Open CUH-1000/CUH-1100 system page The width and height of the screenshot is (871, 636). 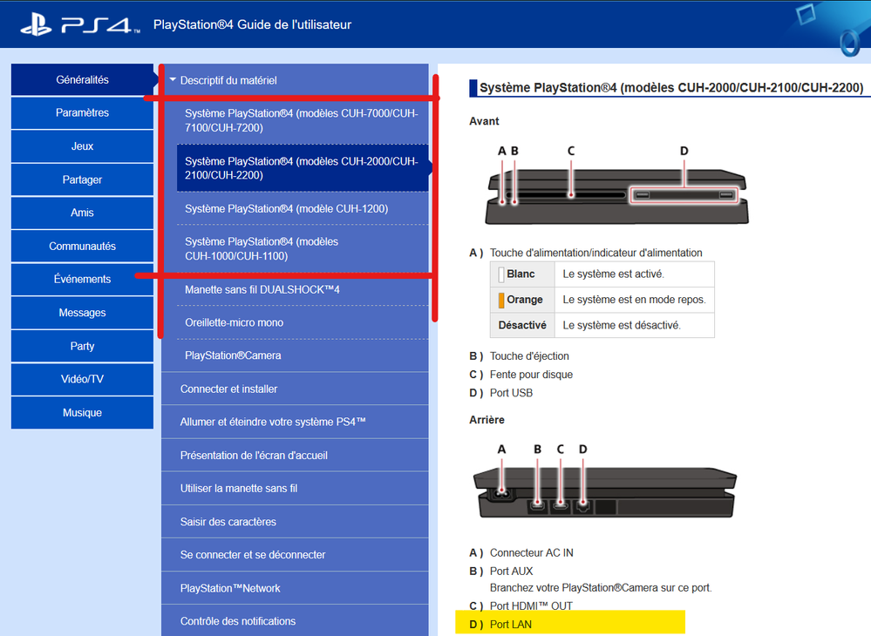(303, 248)
